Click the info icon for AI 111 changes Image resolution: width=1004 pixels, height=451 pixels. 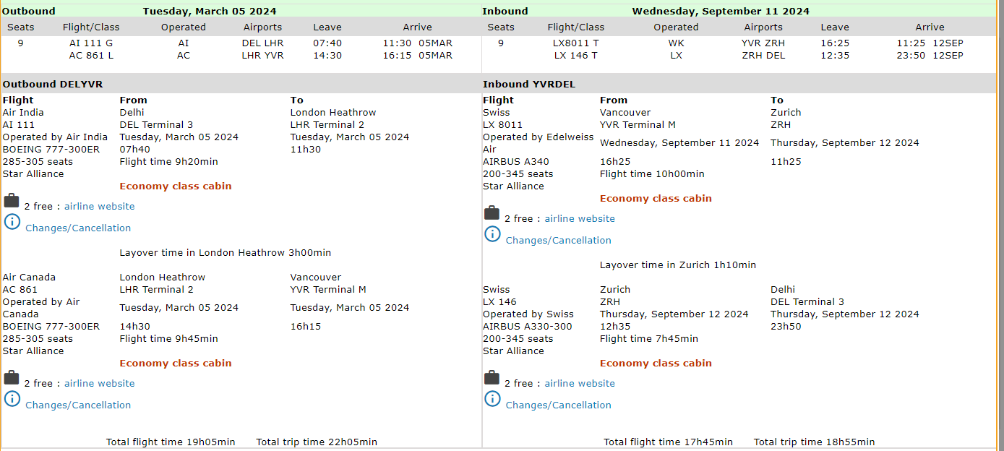[12, 222]
